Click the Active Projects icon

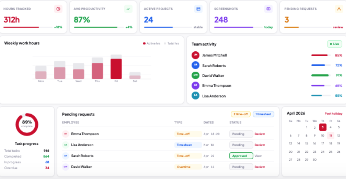[x=198, y=9]
